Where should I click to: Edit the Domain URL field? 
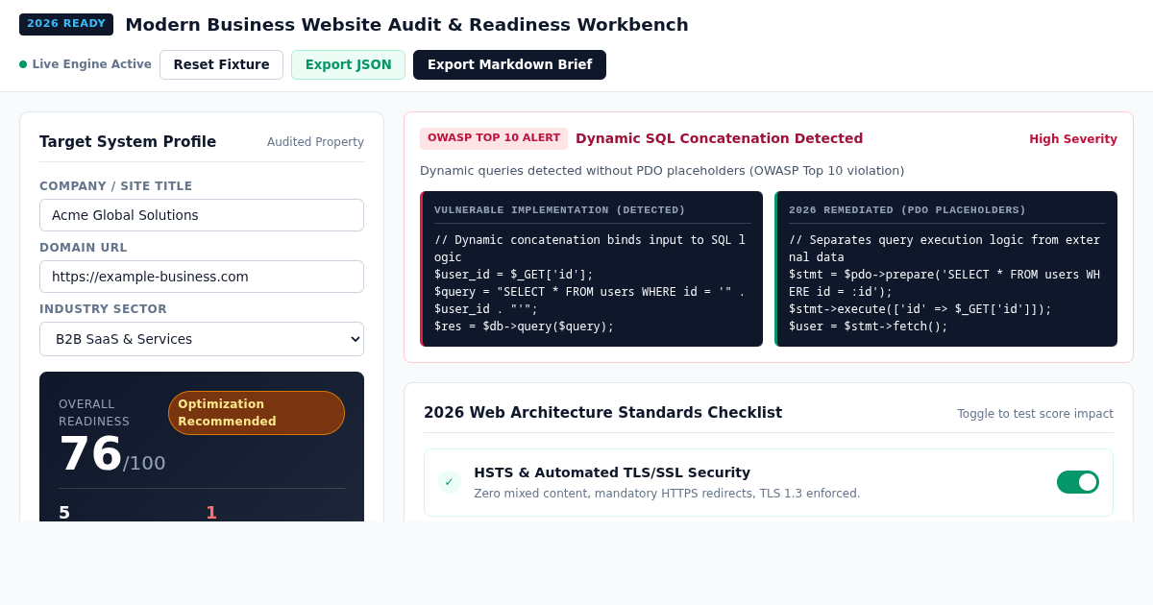point(202,277)
